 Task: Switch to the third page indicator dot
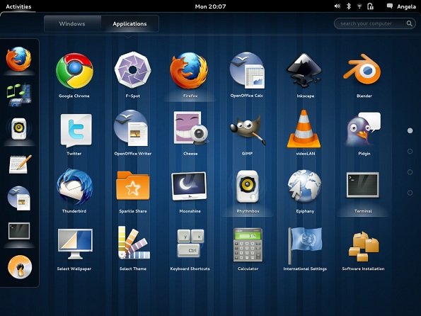[x=410, y=172]
